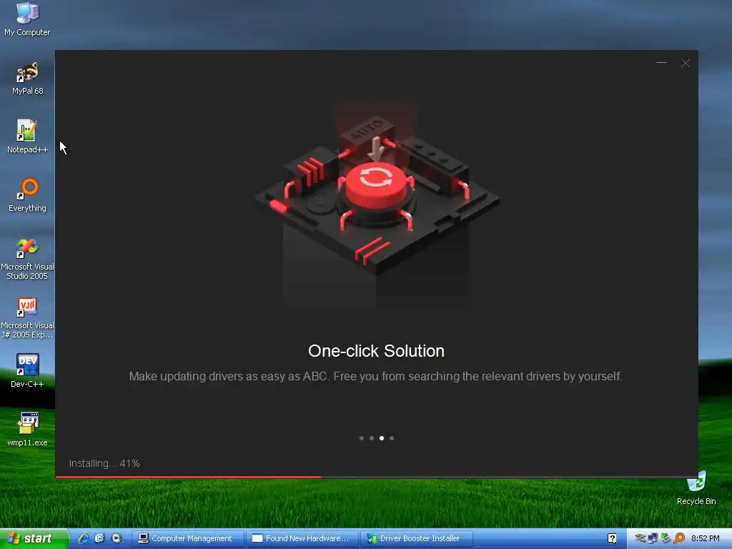The image size is (732, 549).
Task: Switch to Driver Booster Installer taskbar button
Action: pyautogui.click(x=417, y=538)
